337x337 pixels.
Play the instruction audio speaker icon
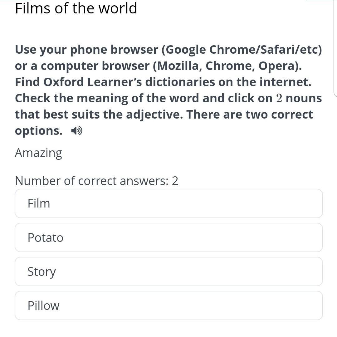[x=76, y=131]
